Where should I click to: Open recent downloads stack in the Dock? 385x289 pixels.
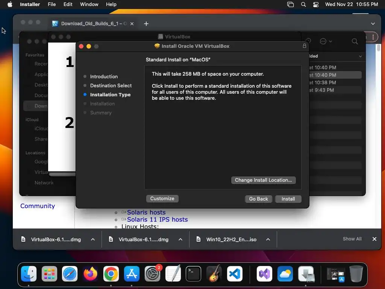coord(336,274)
